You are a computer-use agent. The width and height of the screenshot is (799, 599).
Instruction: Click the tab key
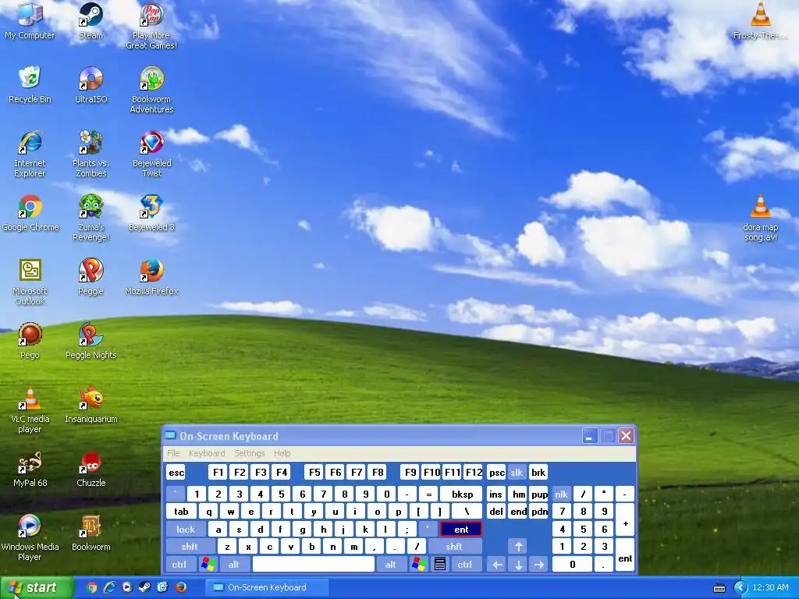click(x=181, y=512)
